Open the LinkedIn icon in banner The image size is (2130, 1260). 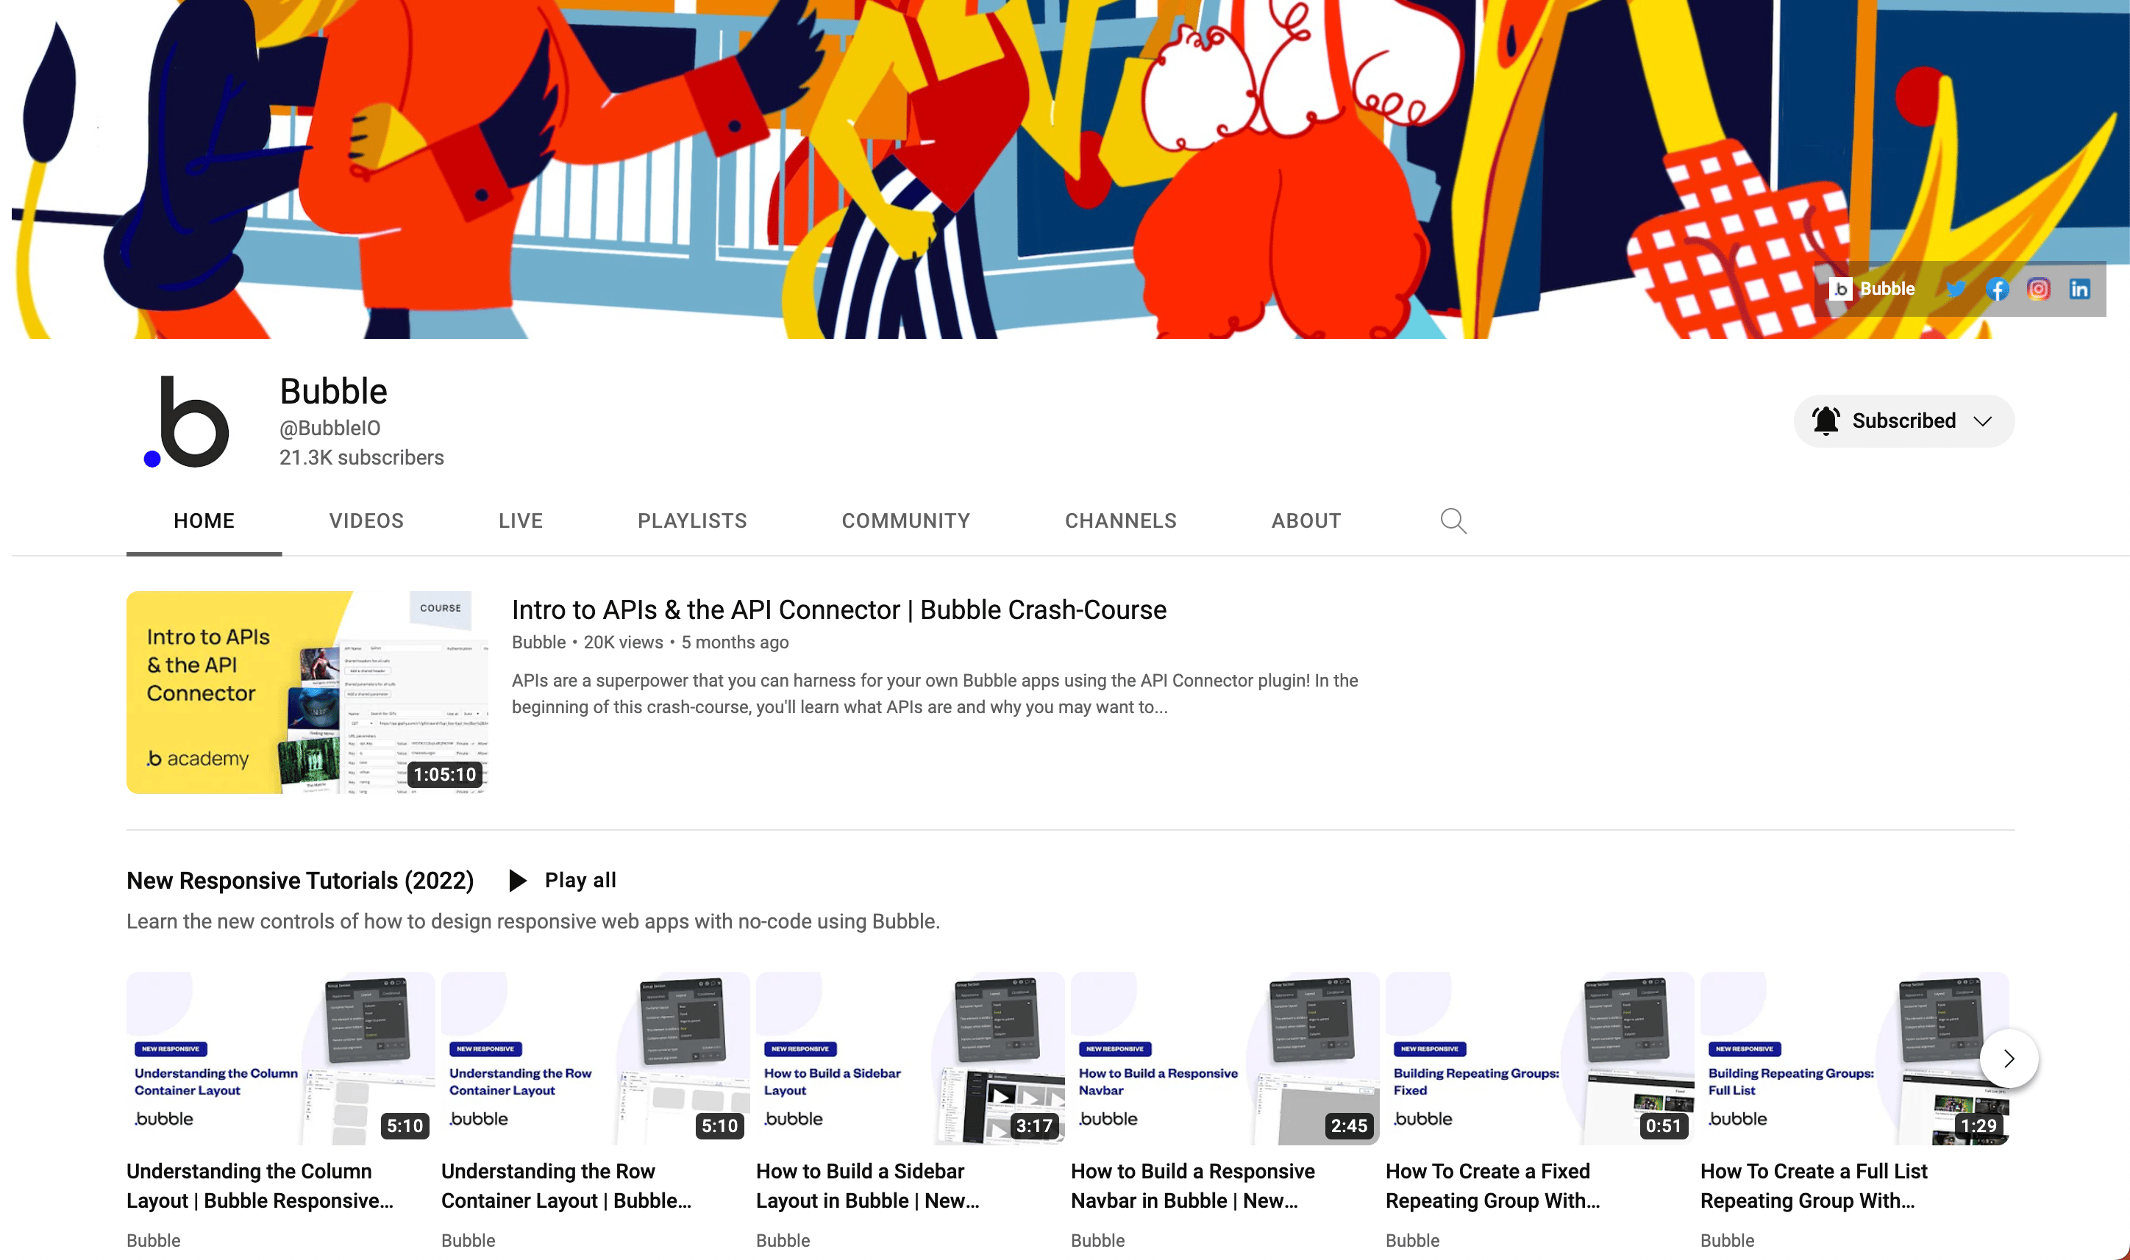pyautogui.click(x=2080, y=290)
